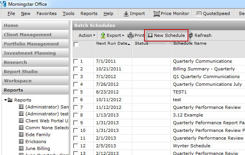The height and width of the screenshot is (155, 245).
Task: Sort by the Next Run Date column
Action: 112,43
